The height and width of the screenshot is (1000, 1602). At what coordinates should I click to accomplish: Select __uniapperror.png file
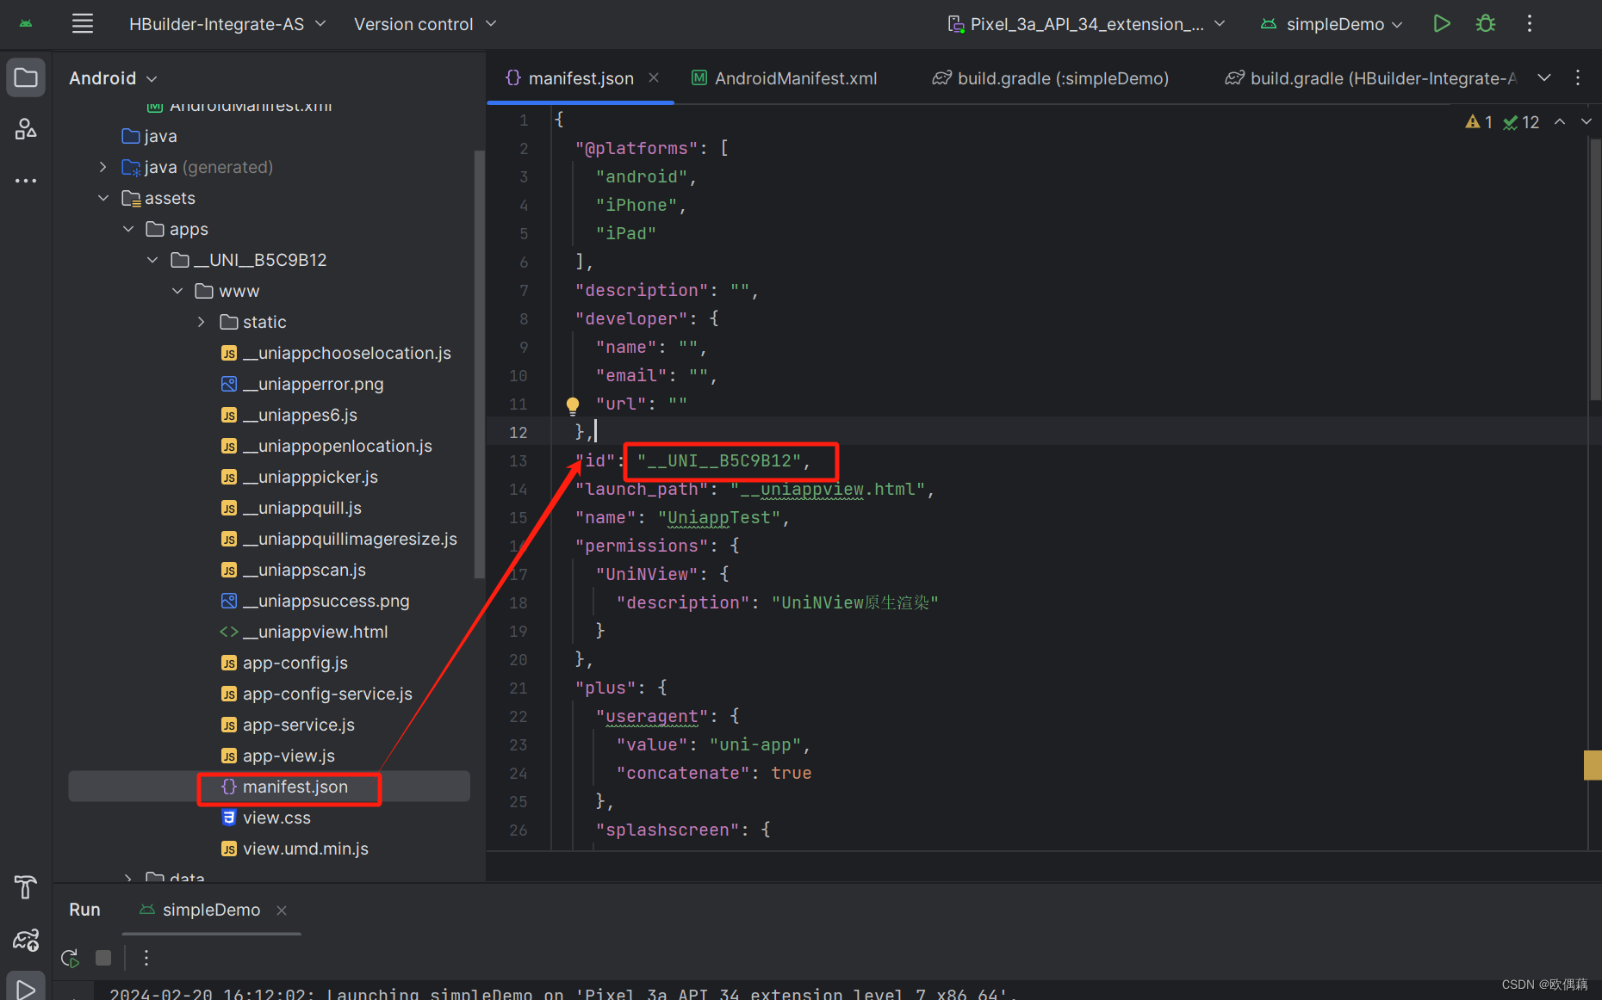coord(302,384)
